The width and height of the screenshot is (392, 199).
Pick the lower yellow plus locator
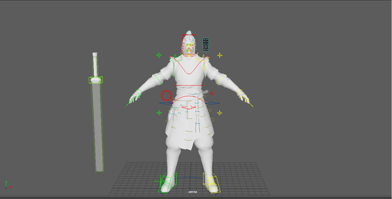pyautogui.click(x=220, y=113)
